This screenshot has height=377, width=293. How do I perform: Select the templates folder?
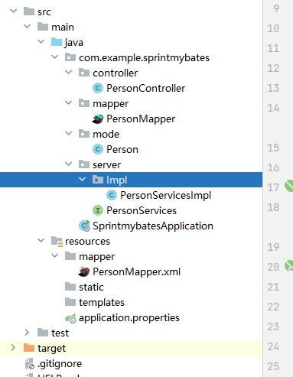tap(95, 302)
